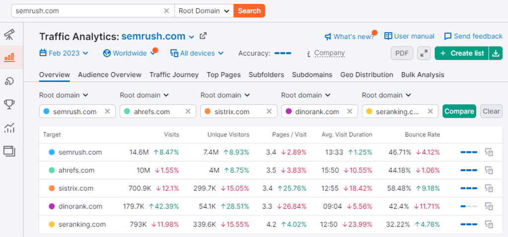
Task: Click the copy icon in ahrefs.com row
Action: click(x=489, y=170)
